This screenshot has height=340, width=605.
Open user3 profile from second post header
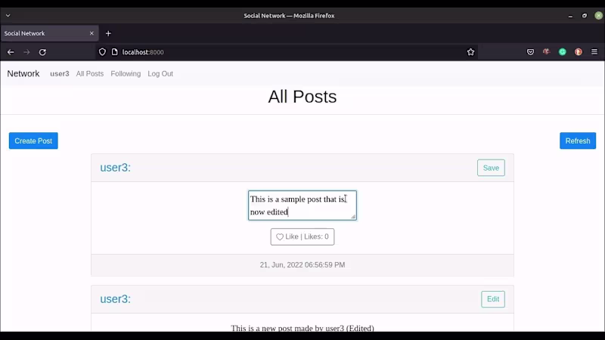click(x=116, y=299)
